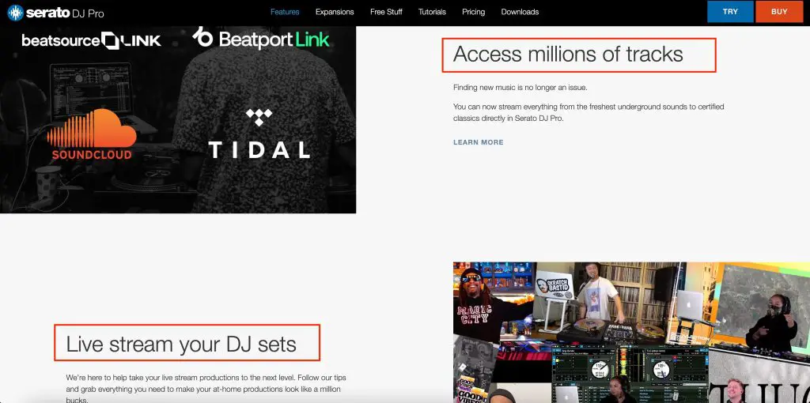Click the Access millions of tracks heading
The image size is (810, 403).
tap(568, 55)
